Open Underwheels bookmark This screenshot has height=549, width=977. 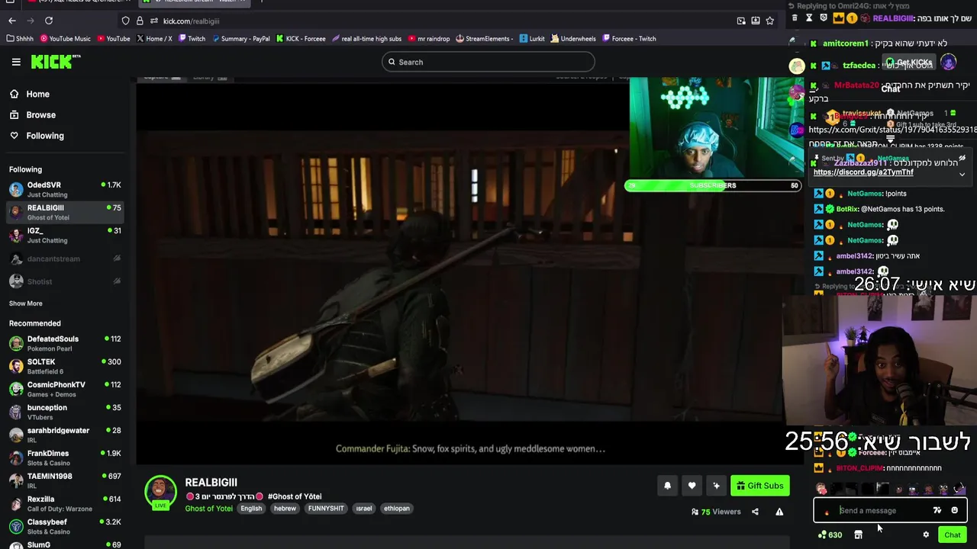(x=572, y=39)
